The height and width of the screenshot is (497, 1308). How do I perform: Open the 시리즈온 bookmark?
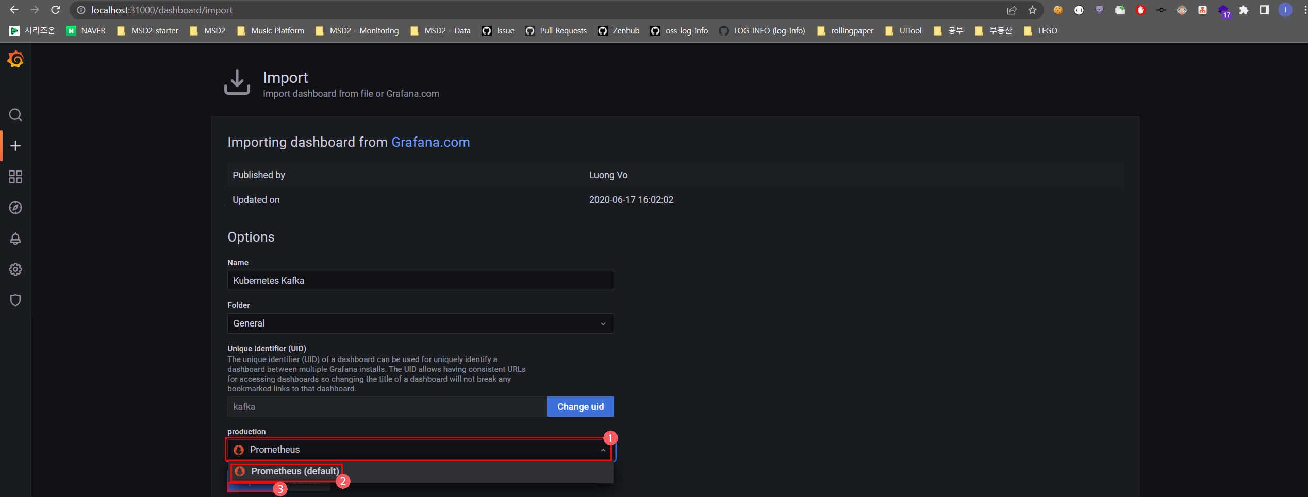32,31
